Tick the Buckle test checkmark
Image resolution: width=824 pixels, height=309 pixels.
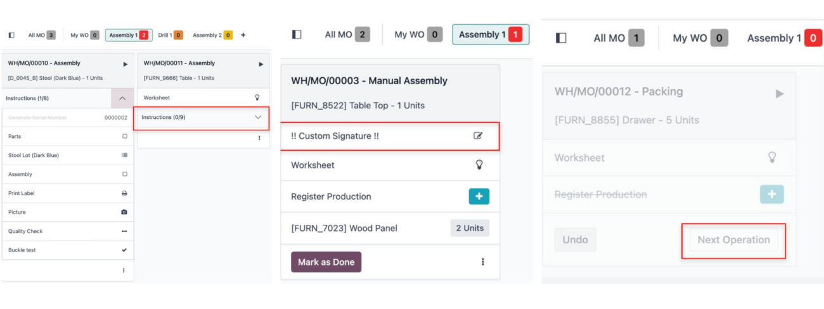[x=124, y=250]
